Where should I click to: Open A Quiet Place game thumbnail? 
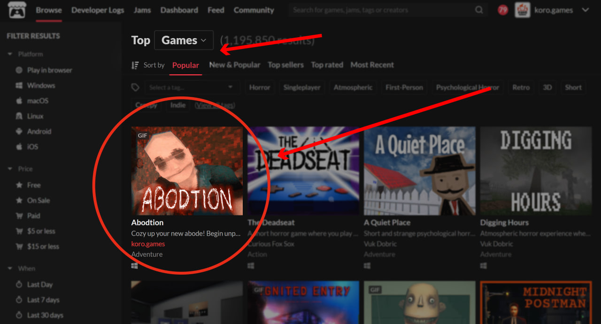(419, 171)
